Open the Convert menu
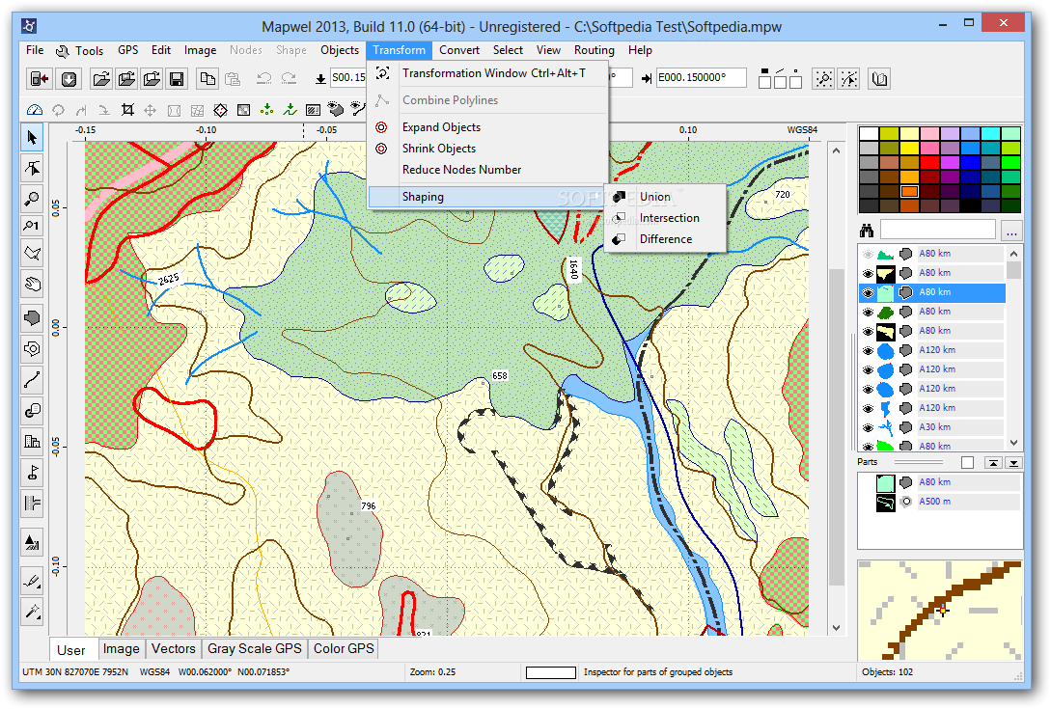The height and width of the screenshot is (709, 1051). pyautogui.click(x=459, y=50)
